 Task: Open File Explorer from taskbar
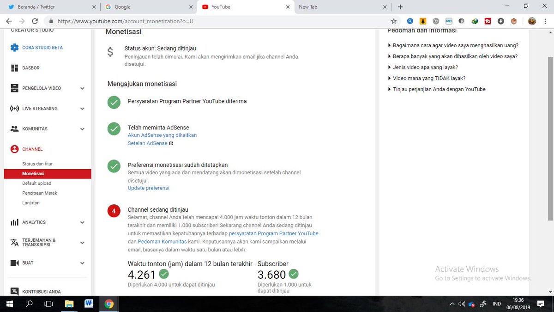click(69, 304)
